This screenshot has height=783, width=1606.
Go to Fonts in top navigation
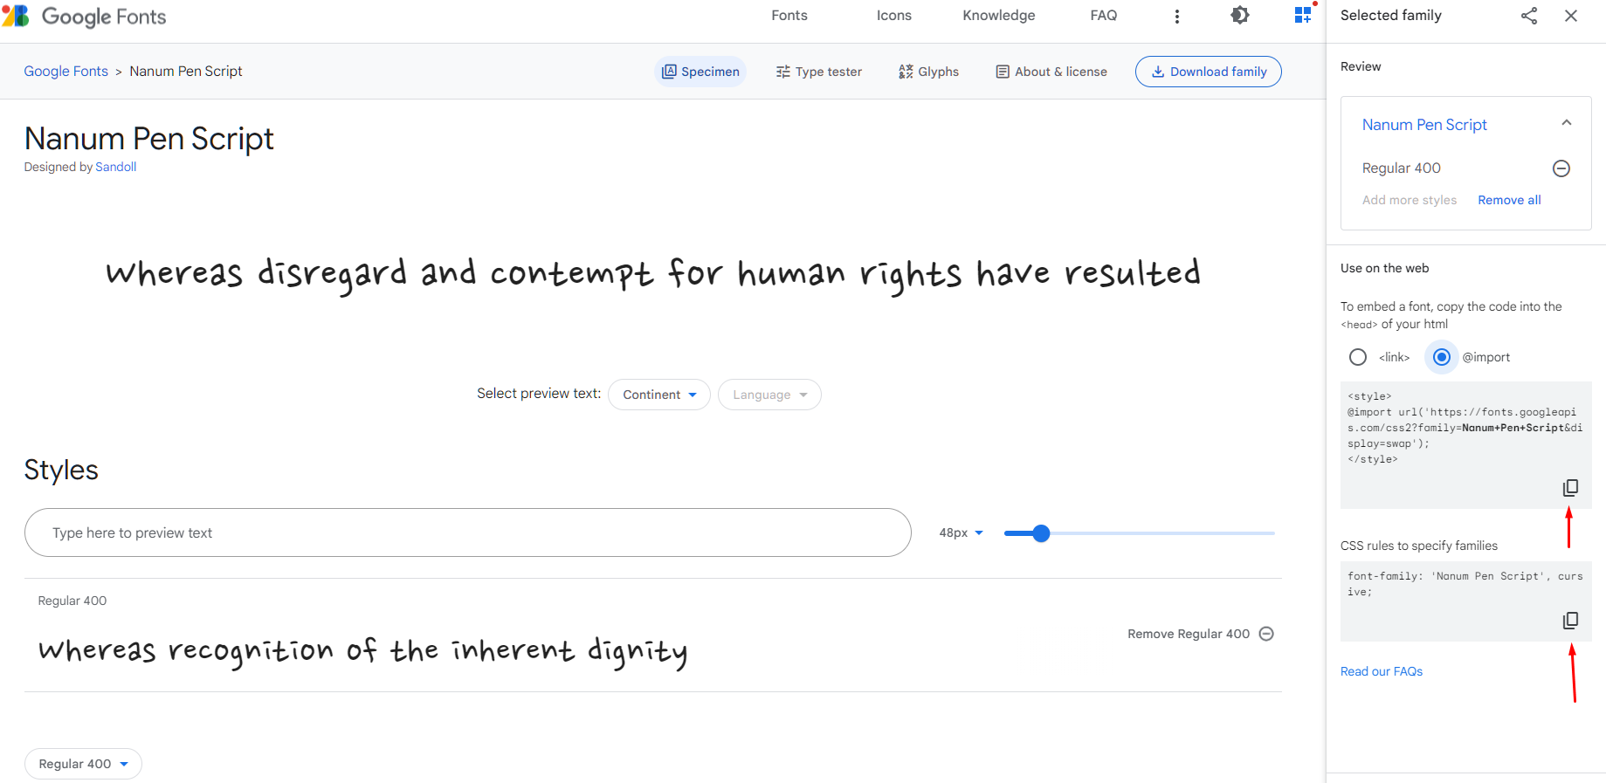789,16
